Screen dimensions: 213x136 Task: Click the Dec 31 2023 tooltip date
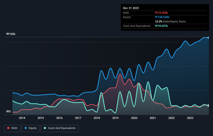point(131,8)
